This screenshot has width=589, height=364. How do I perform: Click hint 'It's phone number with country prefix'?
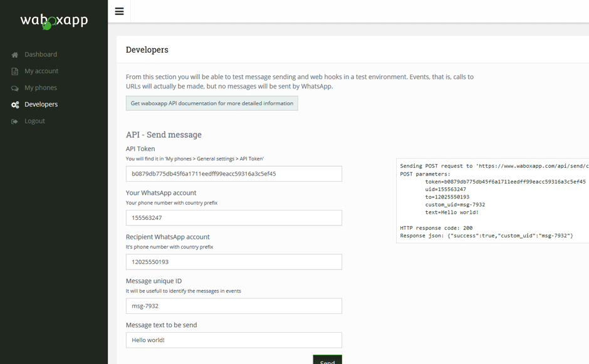169,247
